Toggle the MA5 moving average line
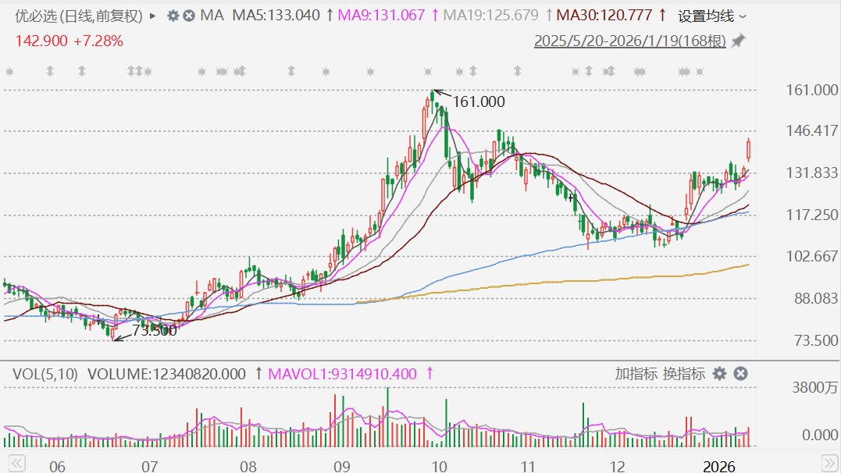This screenshot has height=473, width=841. pos(276,15)
